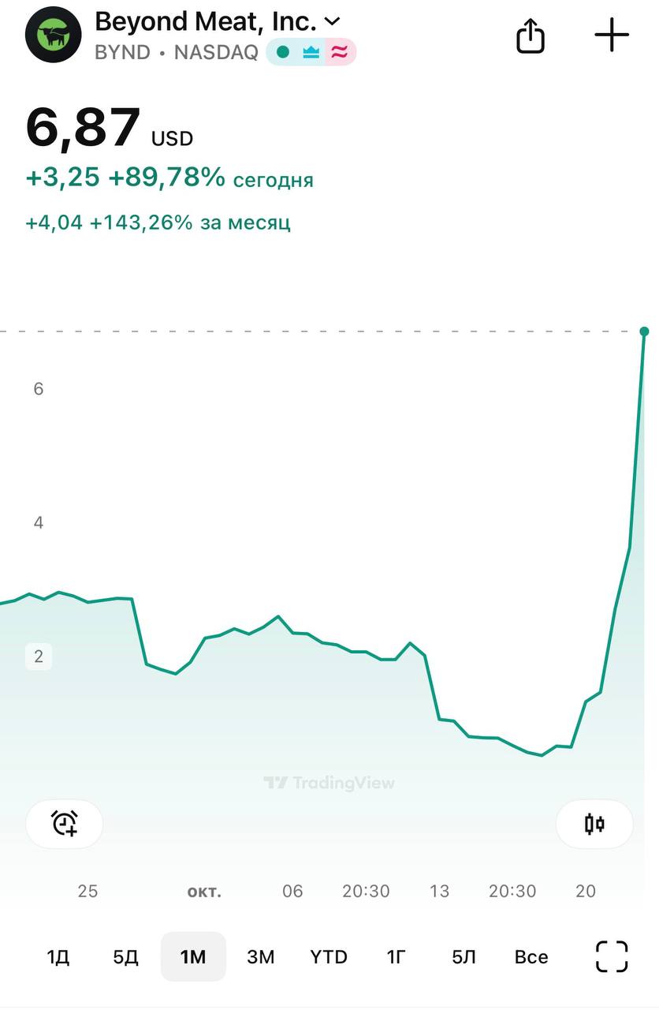Choose the 5Л timeframe
This screenshot has width=659, height=1010.
coord(464,957)
